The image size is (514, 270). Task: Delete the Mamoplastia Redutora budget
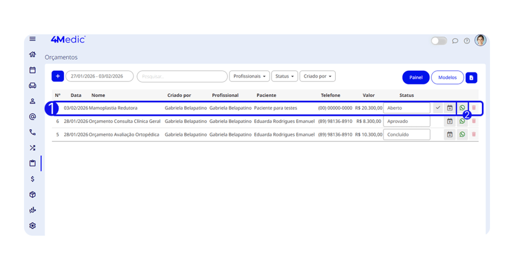click(x=474, y=108)
